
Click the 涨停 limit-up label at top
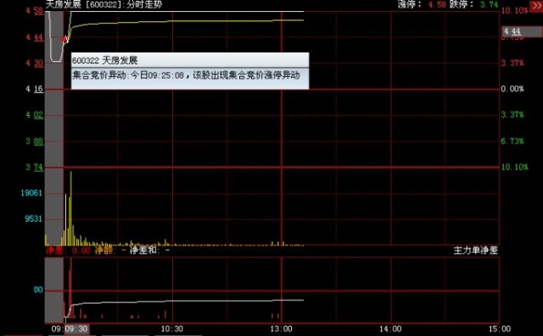410,4
